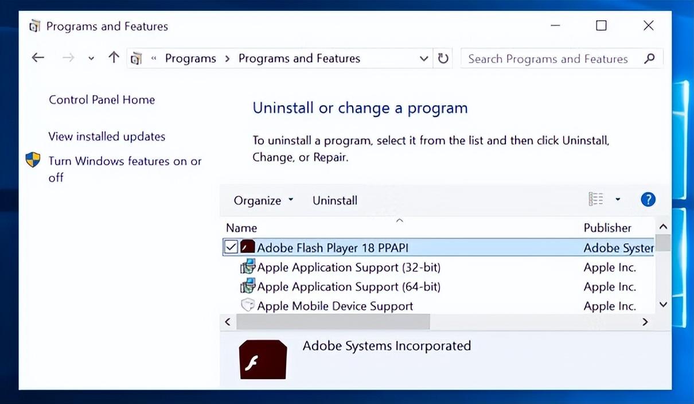Open help with the question mark icon
Viewport: 694px width, 404px height.
(648, 199)
